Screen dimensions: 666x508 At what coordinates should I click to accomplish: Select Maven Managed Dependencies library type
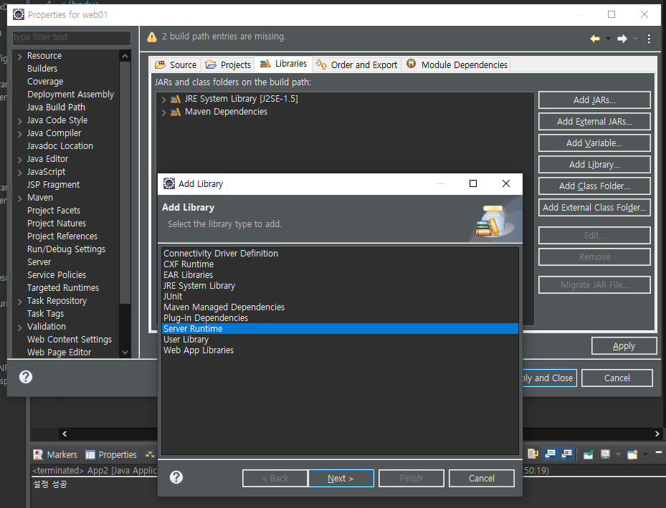point(340,307)
